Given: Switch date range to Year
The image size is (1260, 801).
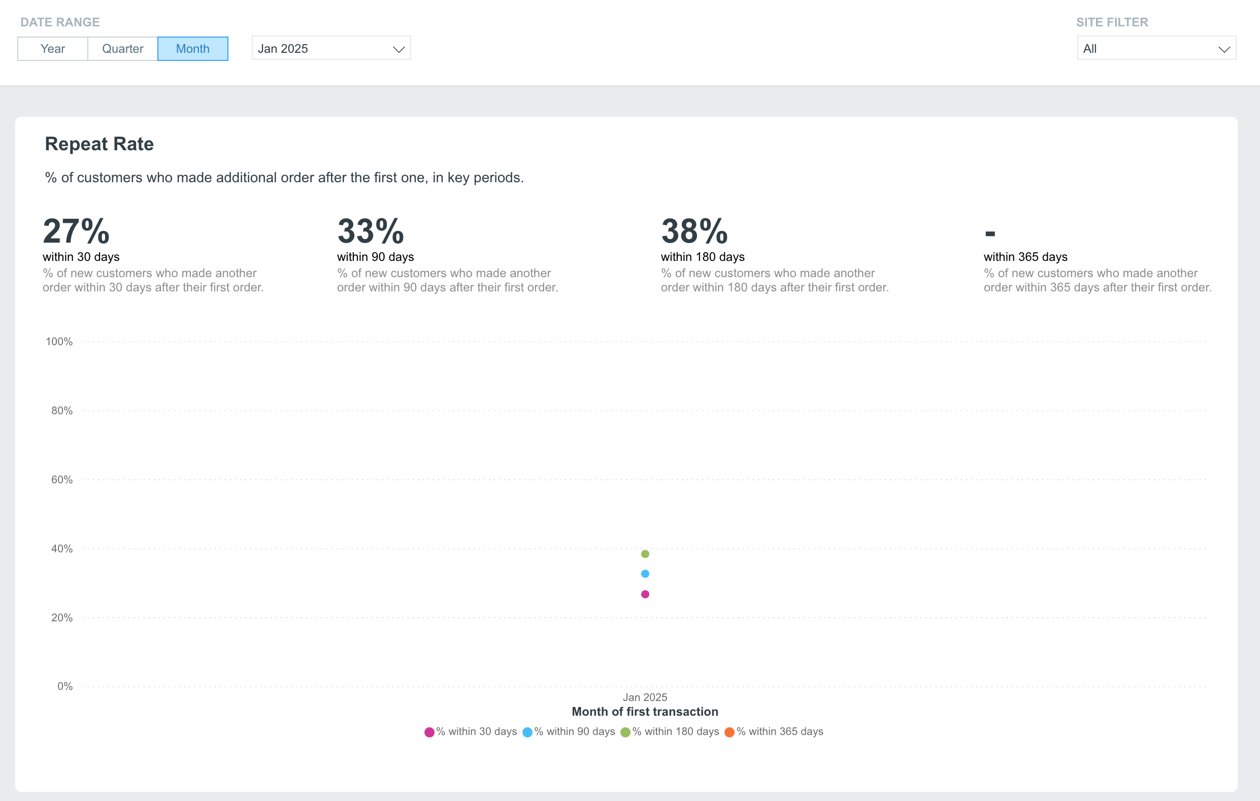Looking at the screenshot, I should (53, 49).
